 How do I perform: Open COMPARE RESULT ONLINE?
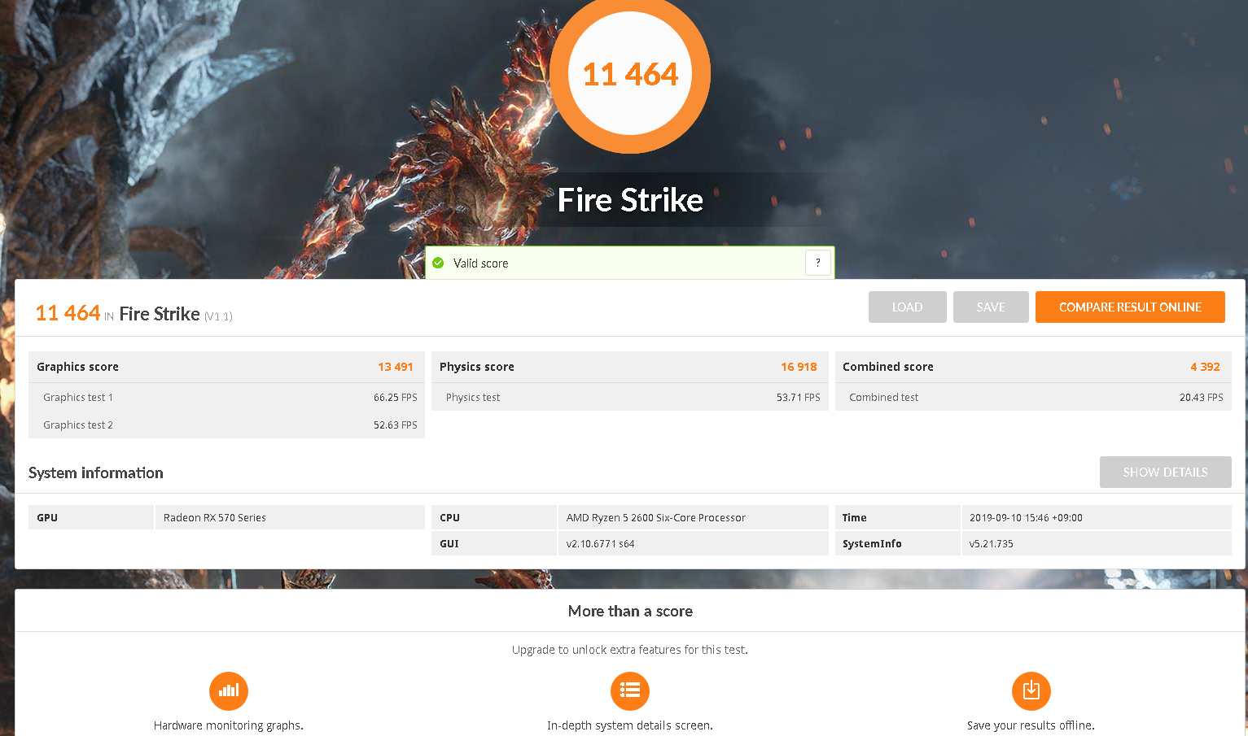1130,307
